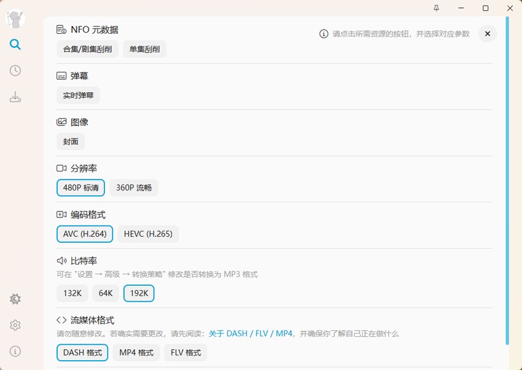Open the about info icon in the sidebar
The image size is (522, 370).
coord(15,351)
